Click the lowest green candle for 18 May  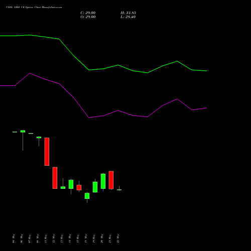click(87, 196)
